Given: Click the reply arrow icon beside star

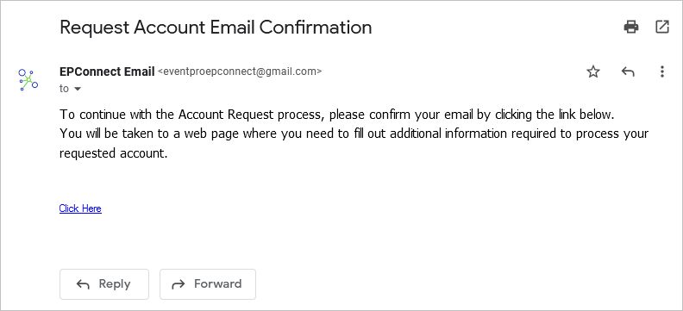Looking at the screenshot, I should pos(628,72).
